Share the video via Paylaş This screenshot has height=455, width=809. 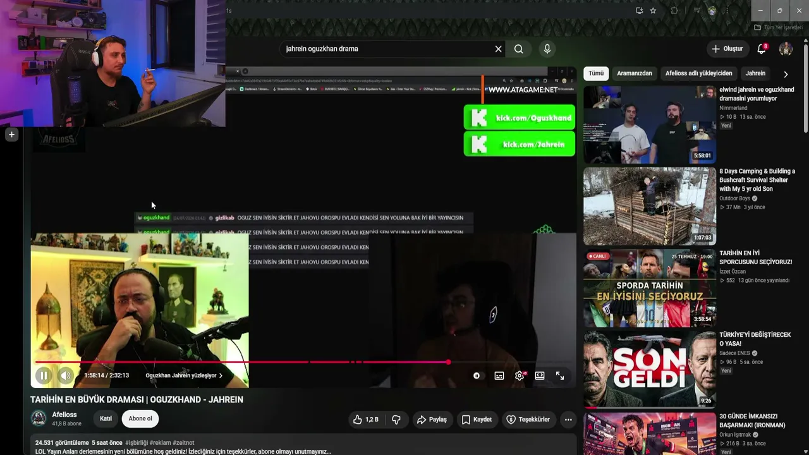[432, 419]
